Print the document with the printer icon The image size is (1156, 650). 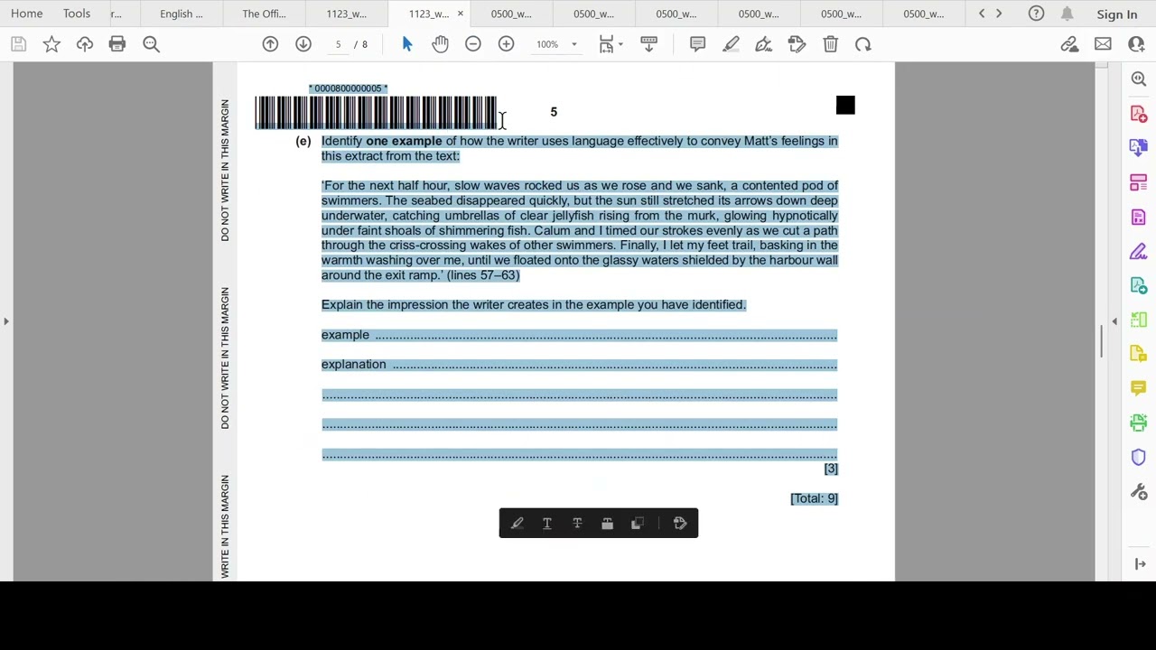point(117,44)
